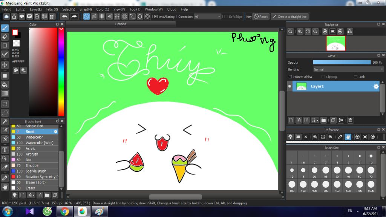386x217 pixels.
Task: Open the Window menu
Action: click(154, 9)
